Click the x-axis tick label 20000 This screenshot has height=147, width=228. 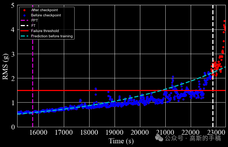140,132
